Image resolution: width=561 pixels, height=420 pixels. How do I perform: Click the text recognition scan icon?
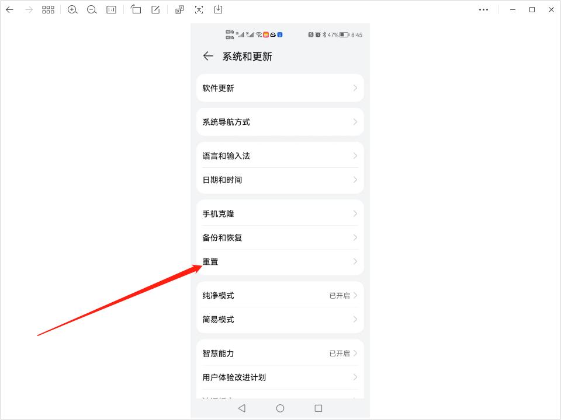point(199,9)
